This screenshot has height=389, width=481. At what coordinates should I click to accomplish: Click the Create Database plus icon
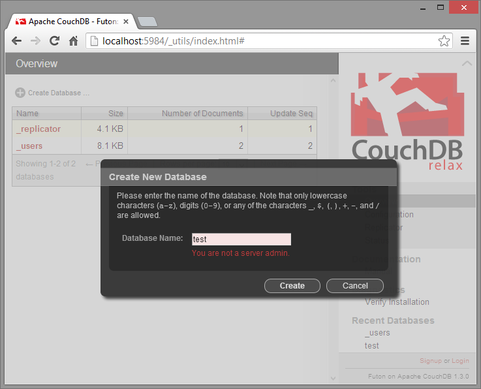(x=20, y=93)
